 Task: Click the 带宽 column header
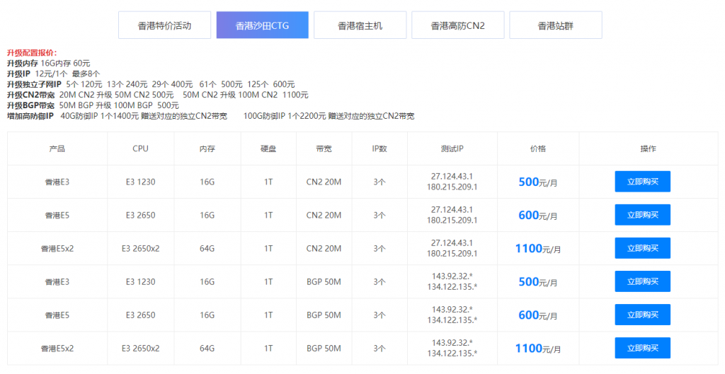(324, 148)
